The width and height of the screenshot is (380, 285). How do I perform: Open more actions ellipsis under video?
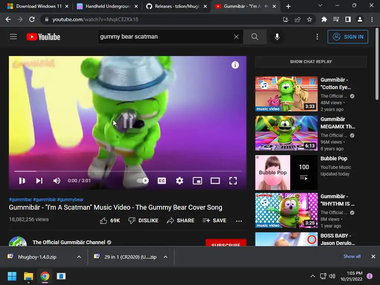point(239,221)
